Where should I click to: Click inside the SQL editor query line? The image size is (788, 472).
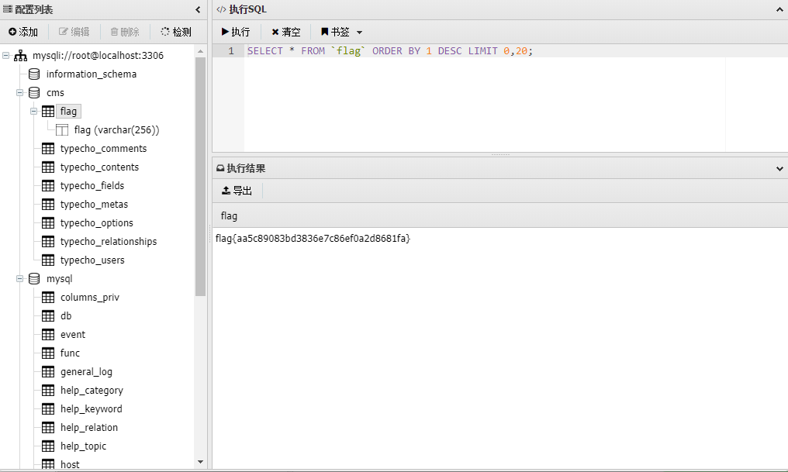[x=389, y=50]
